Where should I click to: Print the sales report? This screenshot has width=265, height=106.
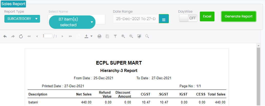coord(99,37)
